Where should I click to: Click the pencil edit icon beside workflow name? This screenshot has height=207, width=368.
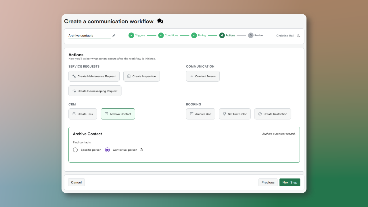point(114,35)
